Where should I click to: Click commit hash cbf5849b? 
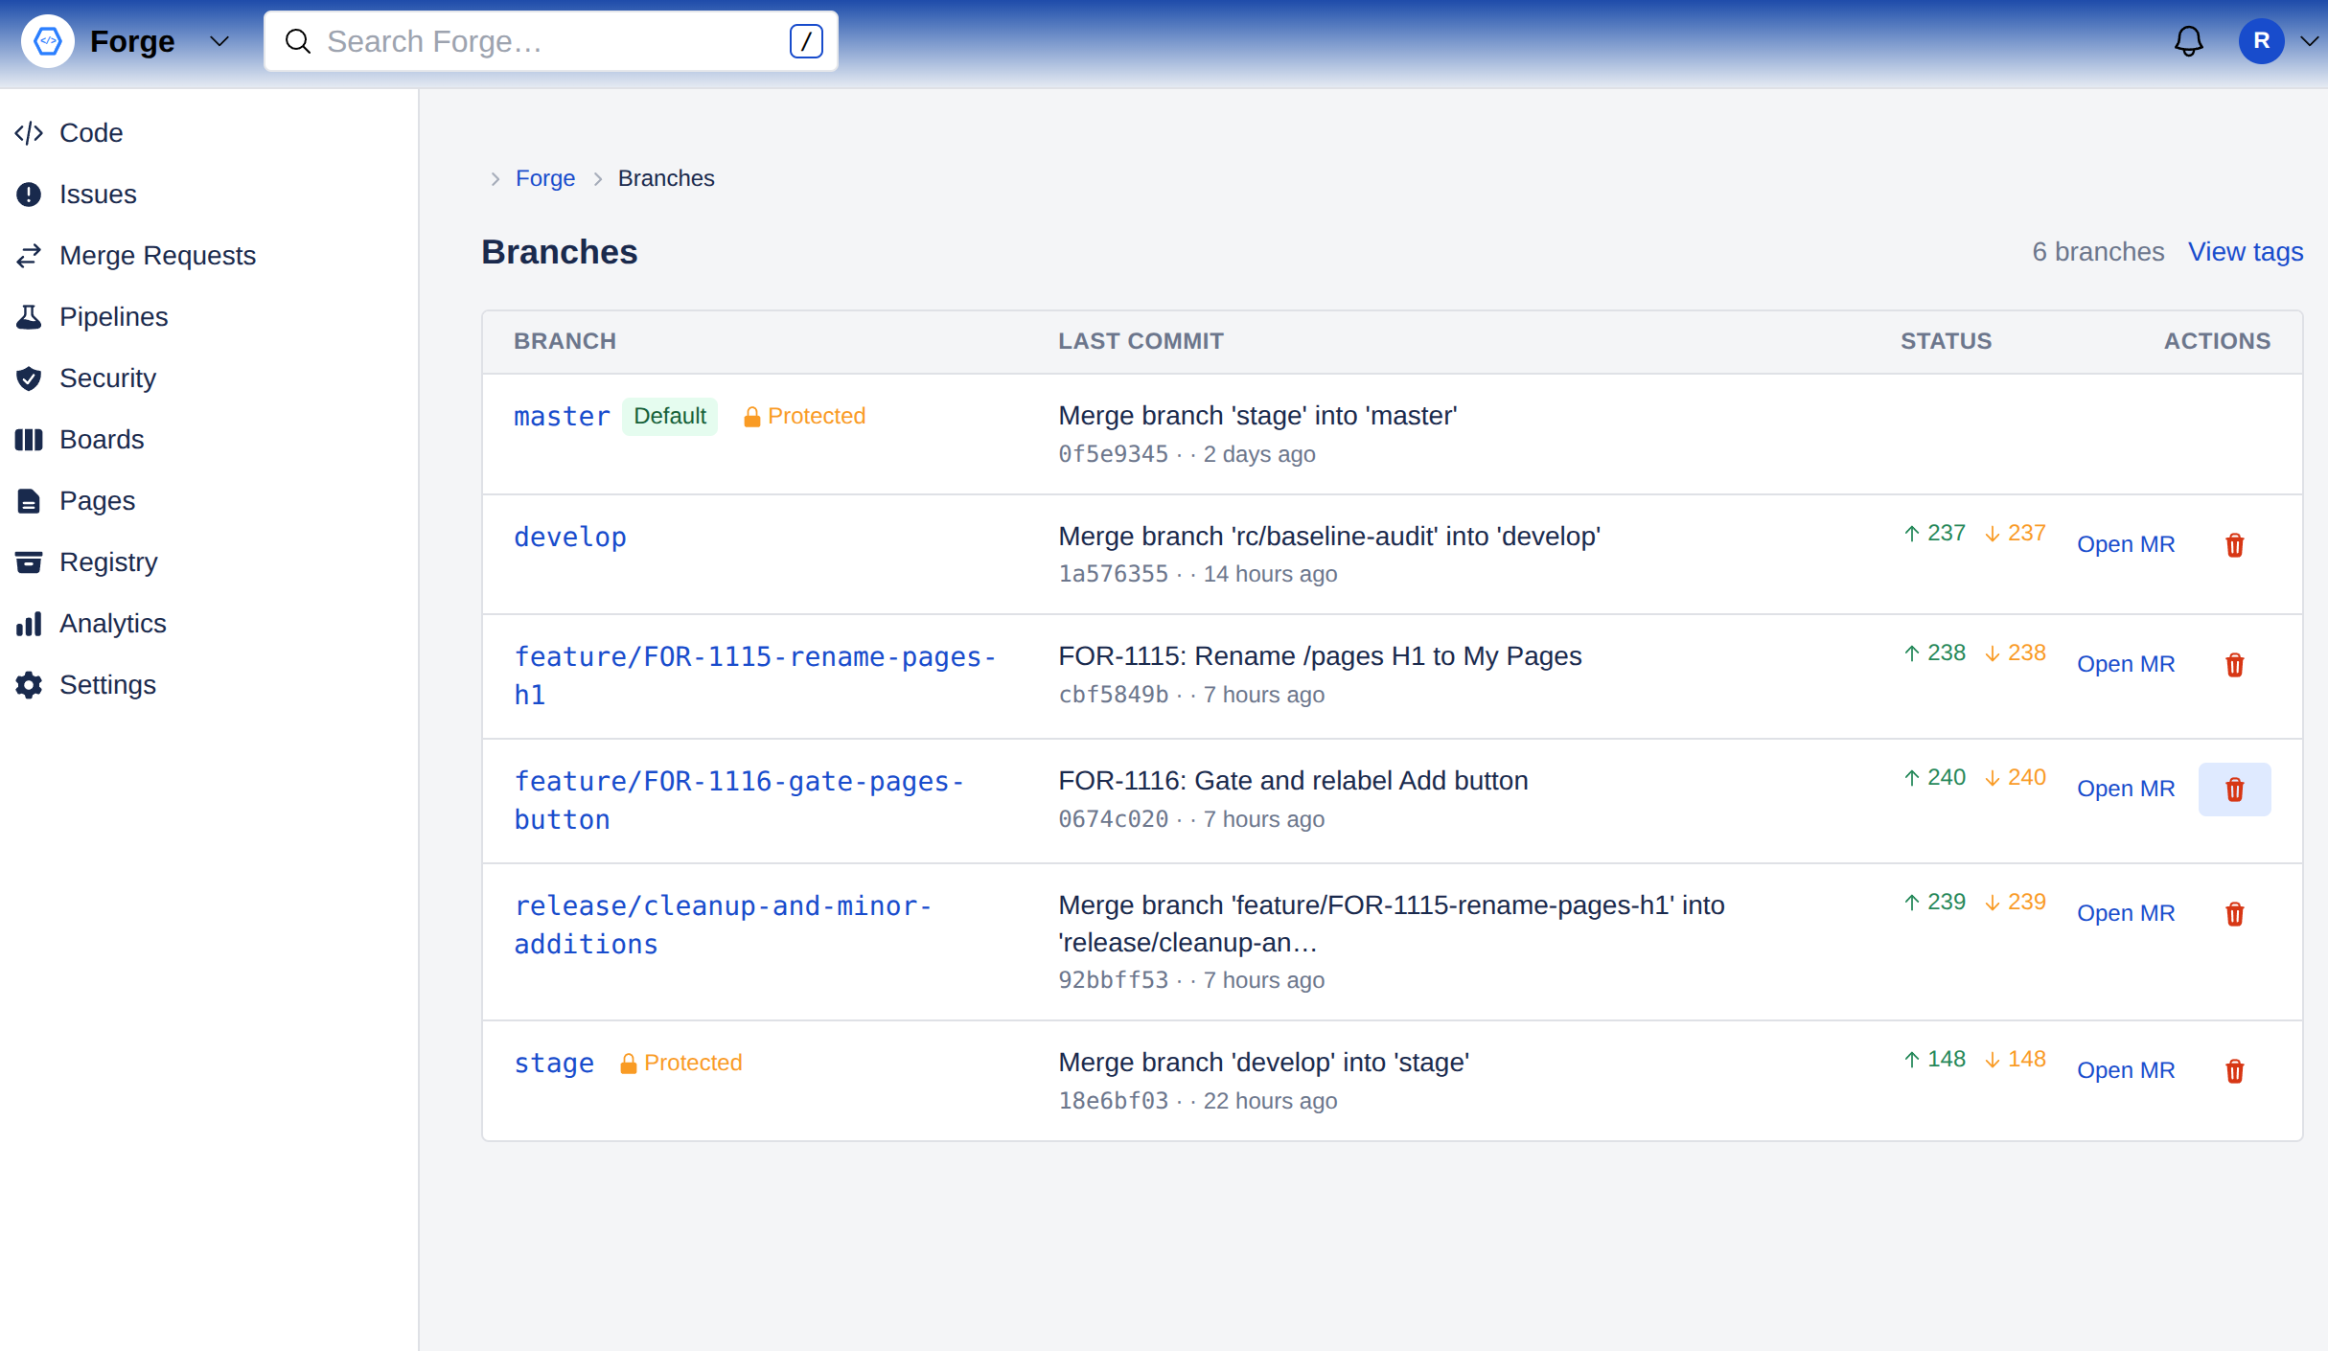coord(1113,695)
